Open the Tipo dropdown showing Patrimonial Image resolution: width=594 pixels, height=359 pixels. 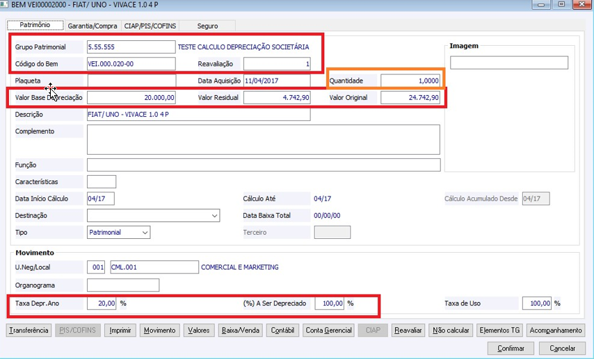click(118, 232)
